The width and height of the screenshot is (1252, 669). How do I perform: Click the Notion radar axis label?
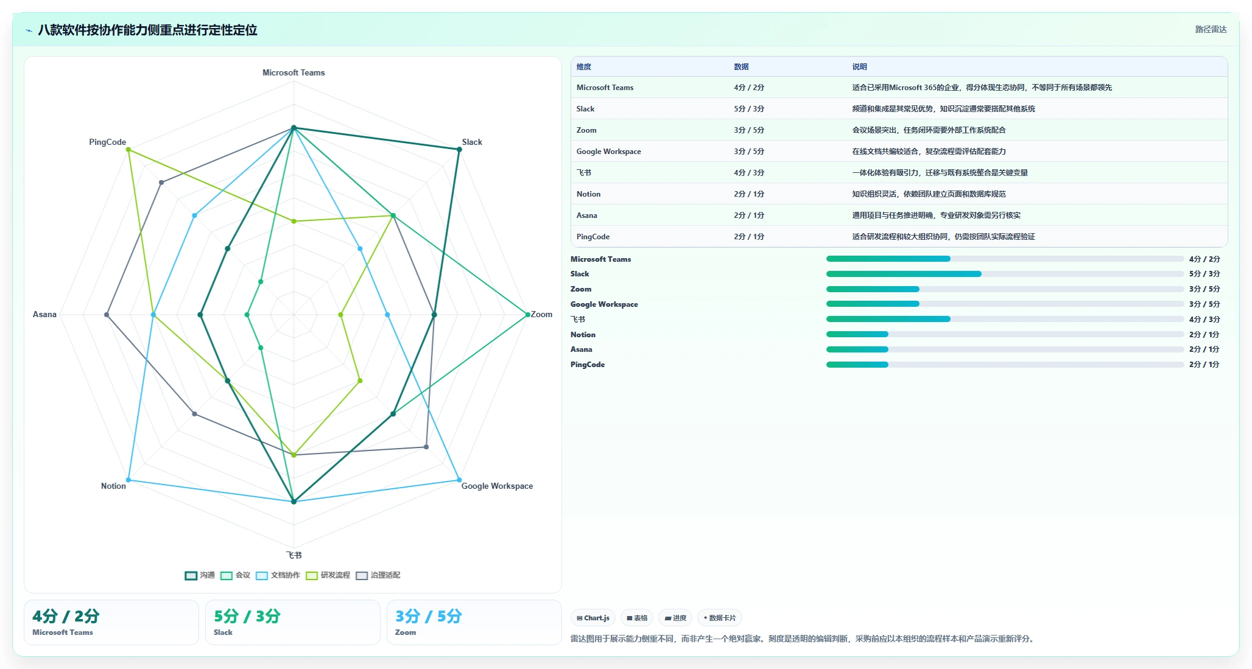113,486
